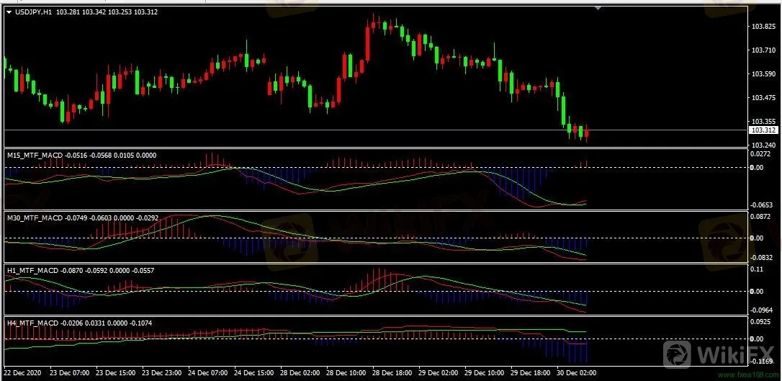Click the -0.0653 value on M15 MACD scale

coord(763,205)
